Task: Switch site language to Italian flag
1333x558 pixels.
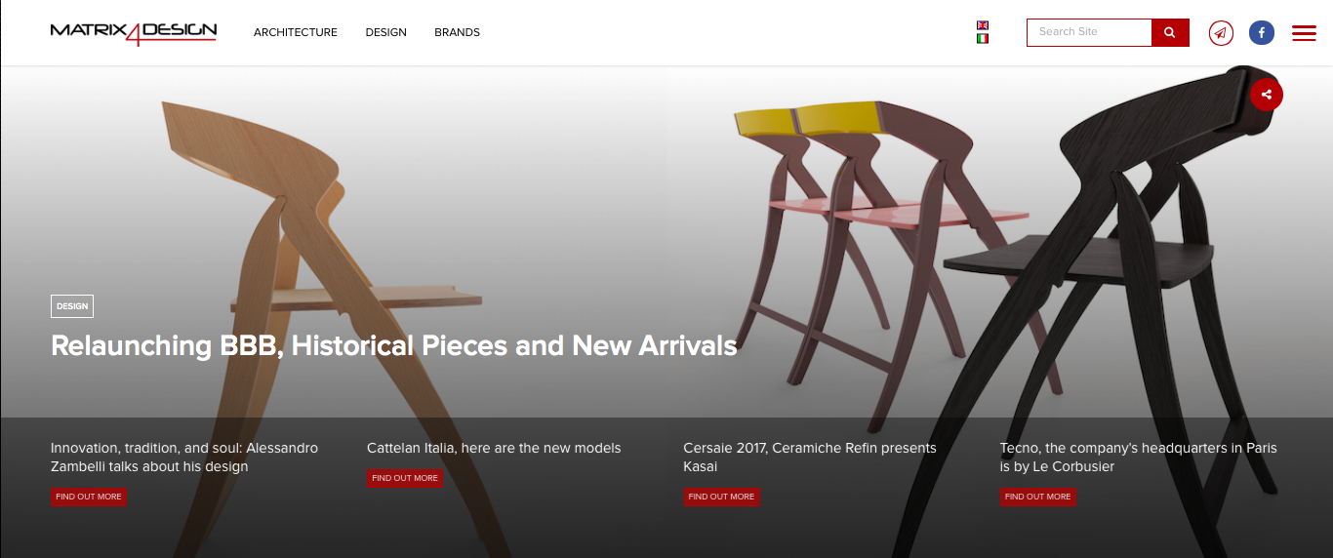Action: (x=983, y=39)
